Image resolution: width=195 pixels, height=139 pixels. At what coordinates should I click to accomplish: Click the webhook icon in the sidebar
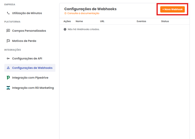[x=8, y=68]
